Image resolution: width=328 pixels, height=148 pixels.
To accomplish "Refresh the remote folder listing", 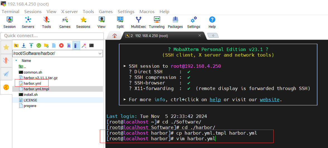I will coord(39,45).
